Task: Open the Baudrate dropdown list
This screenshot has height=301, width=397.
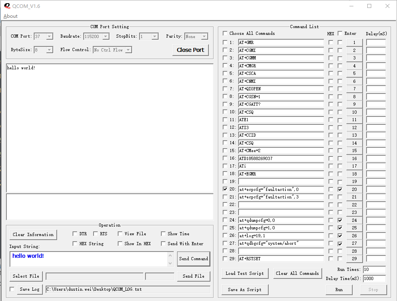Action: coord(106,36)
